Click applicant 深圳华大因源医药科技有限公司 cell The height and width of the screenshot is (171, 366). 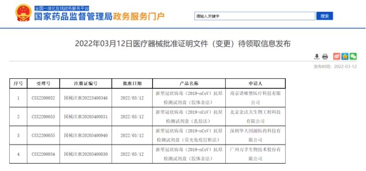(256, 136)
